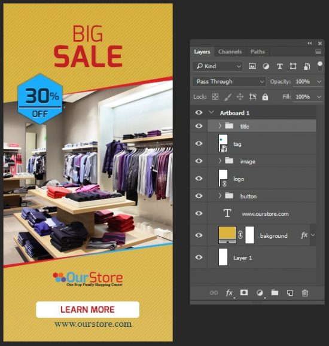Hide the www.ourstore.com text layer

coord(199,213)
